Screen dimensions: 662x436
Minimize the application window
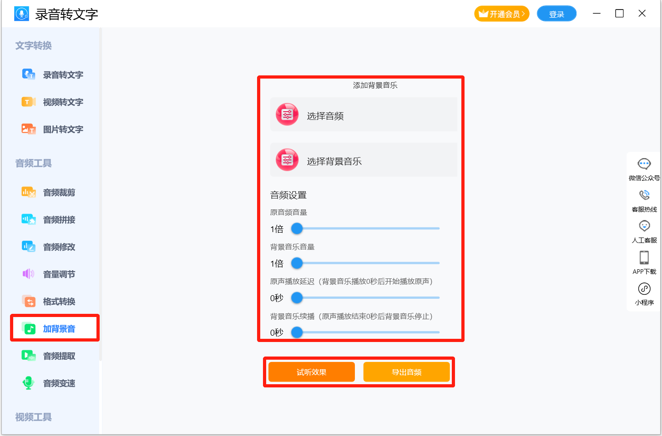tap(597, 14)
